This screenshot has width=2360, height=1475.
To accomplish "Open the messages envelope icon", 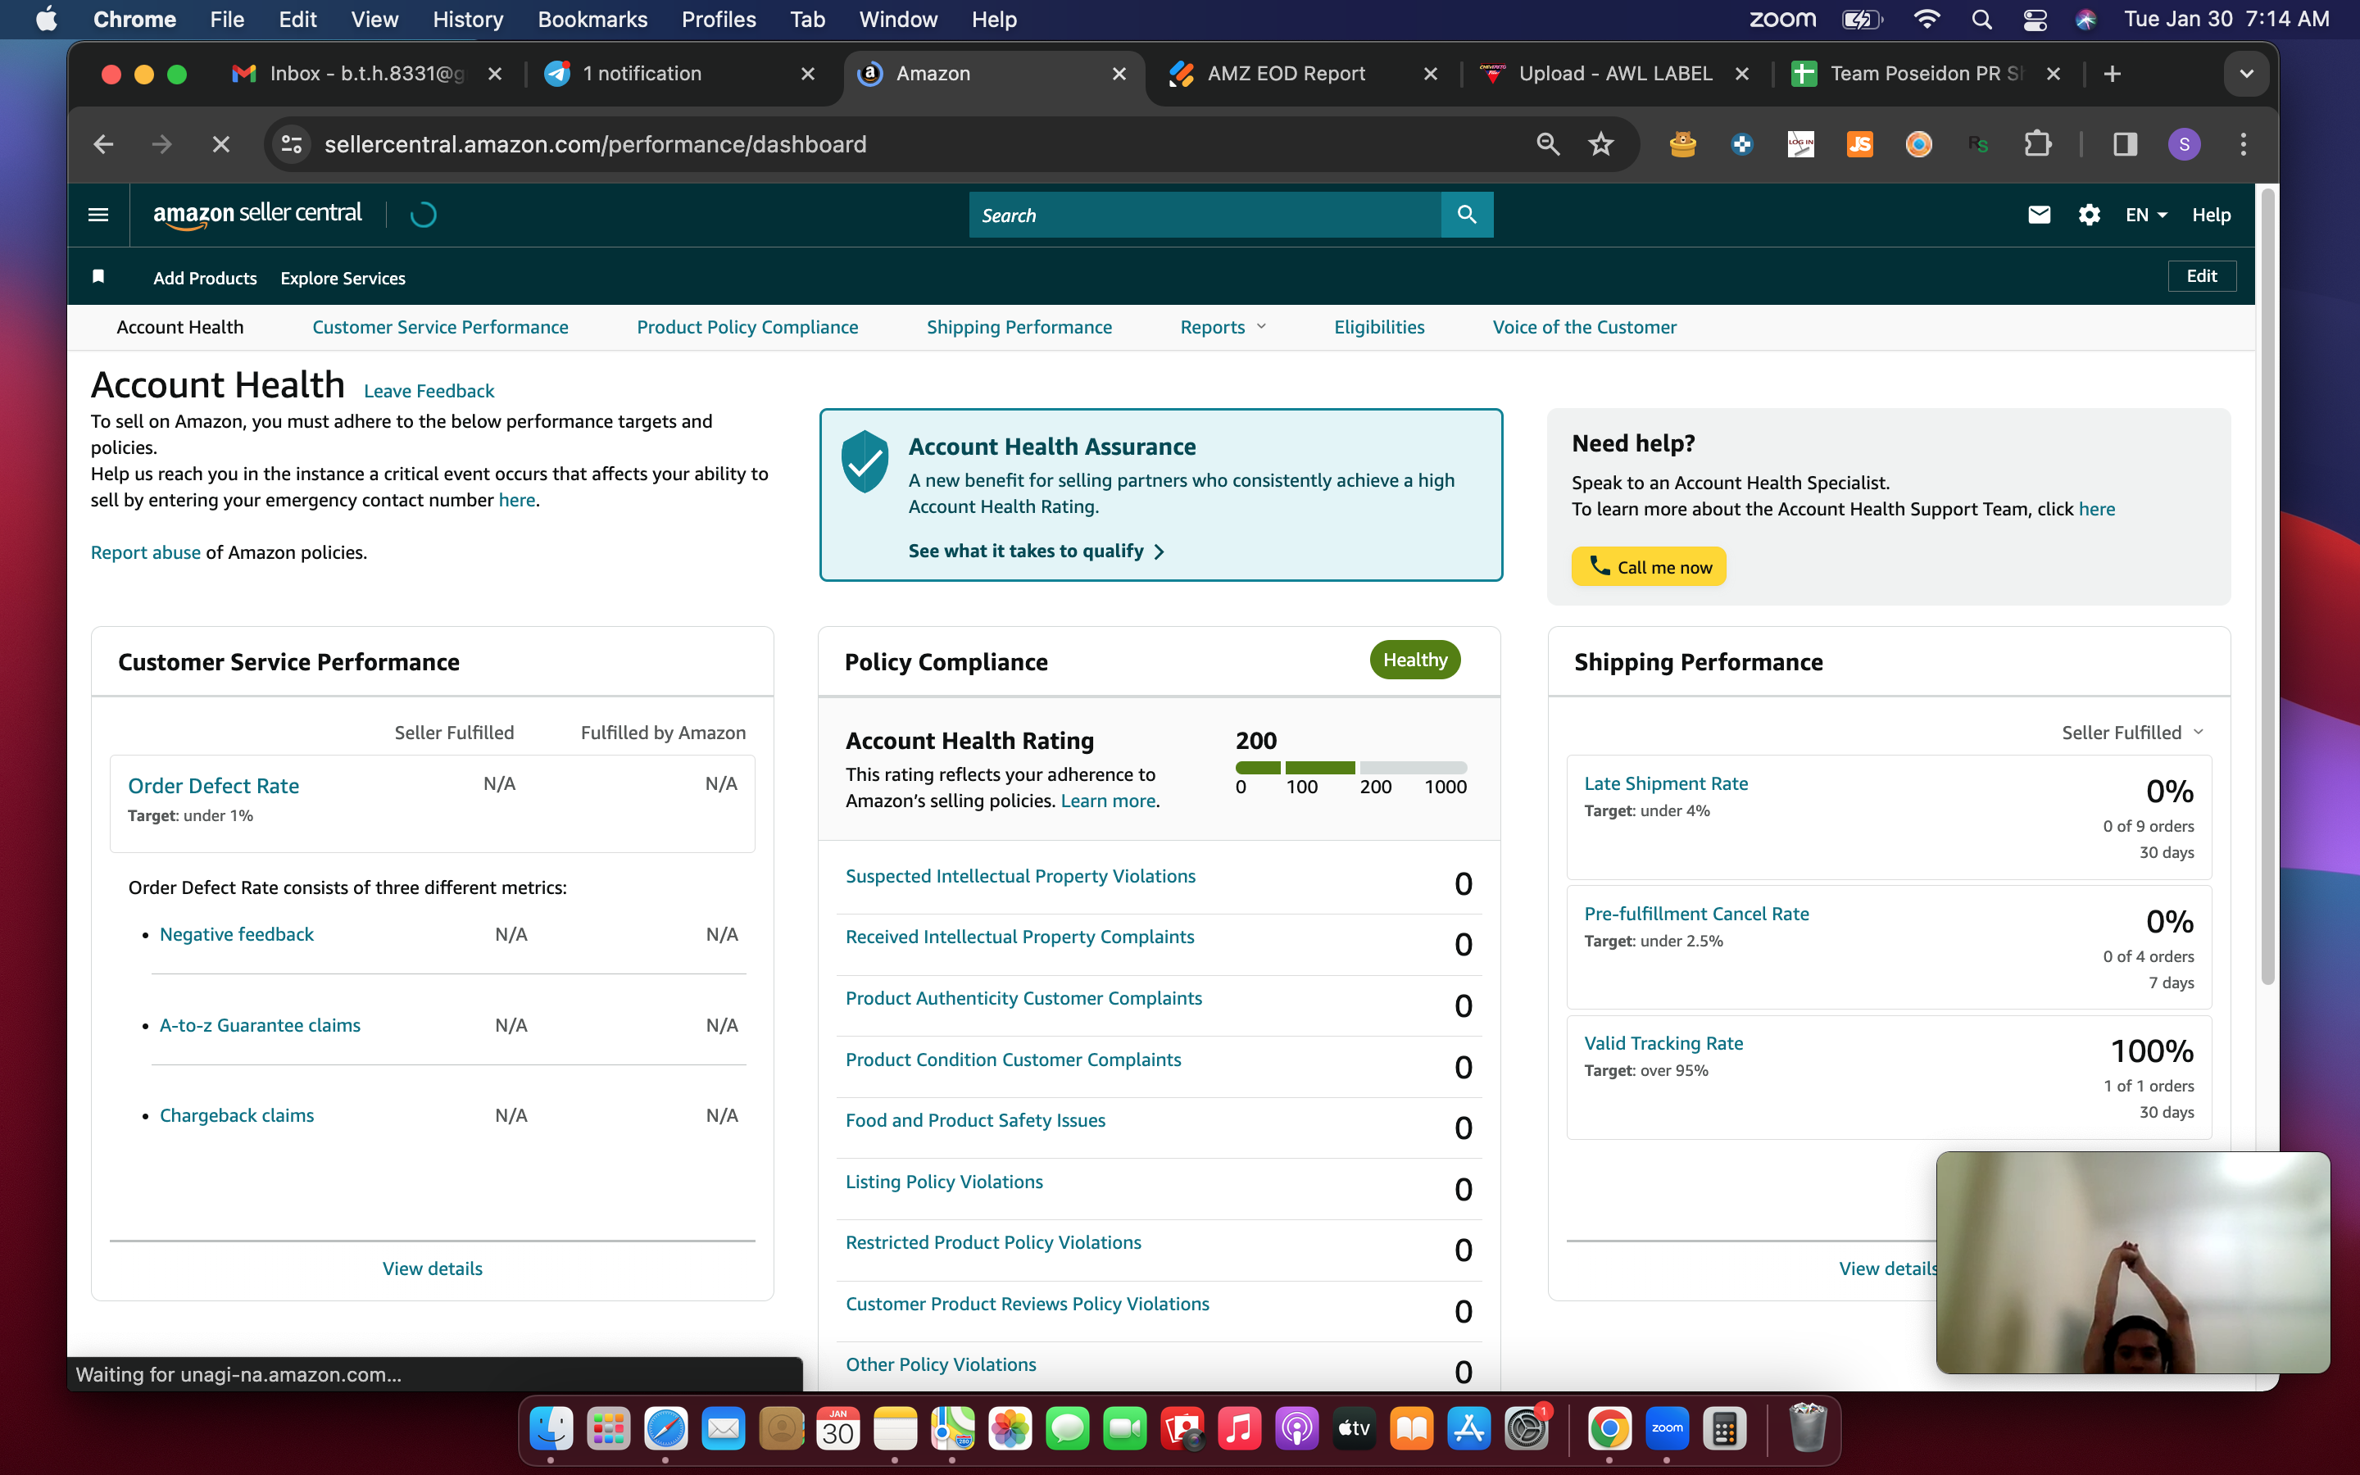I will click(x=2039, y=215).
